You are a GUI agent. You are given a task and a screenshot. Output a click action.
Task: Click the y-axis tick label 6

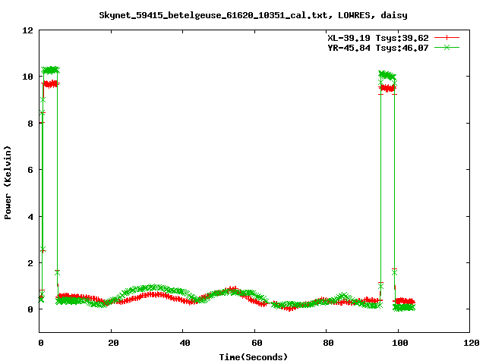pos(30,170)
